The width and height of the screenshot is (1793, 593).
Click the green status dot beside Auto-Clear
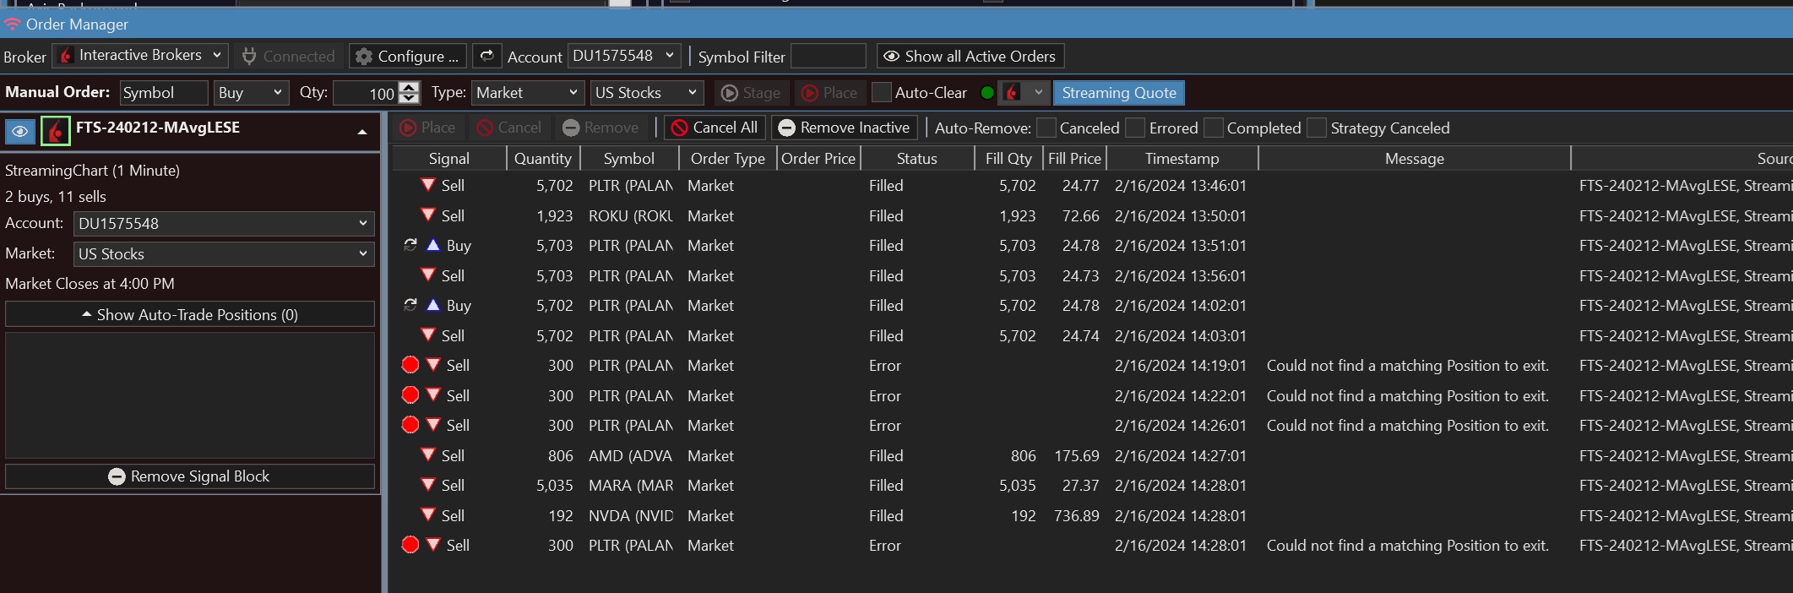click(987, 93)
